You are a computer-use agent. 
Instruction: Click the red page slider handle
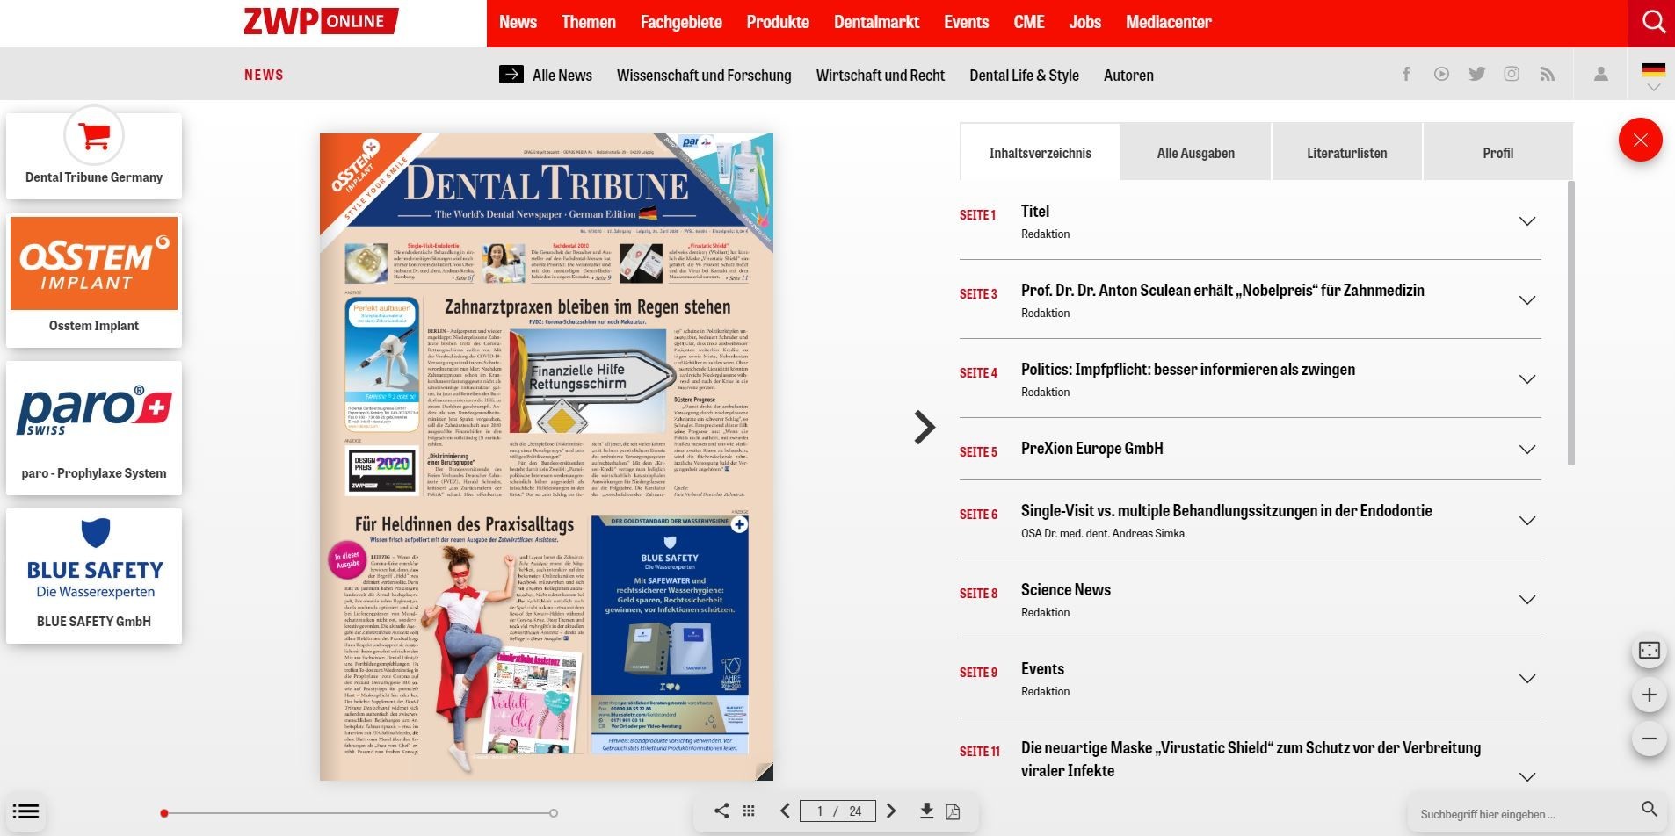164,813
